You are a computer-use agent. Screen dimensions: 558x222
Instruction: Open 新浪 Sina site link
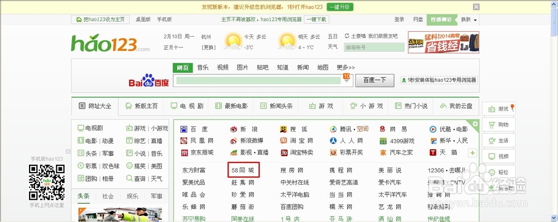244,129
